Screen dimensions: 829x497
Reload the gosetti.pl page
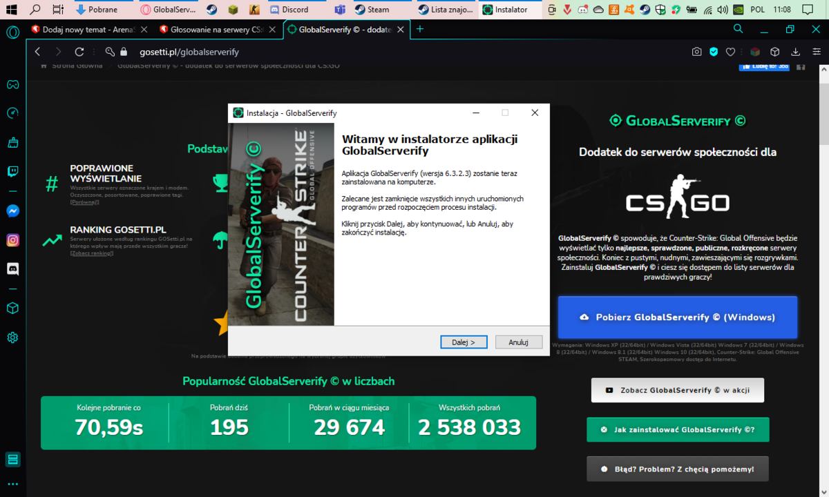click(79, 52)
